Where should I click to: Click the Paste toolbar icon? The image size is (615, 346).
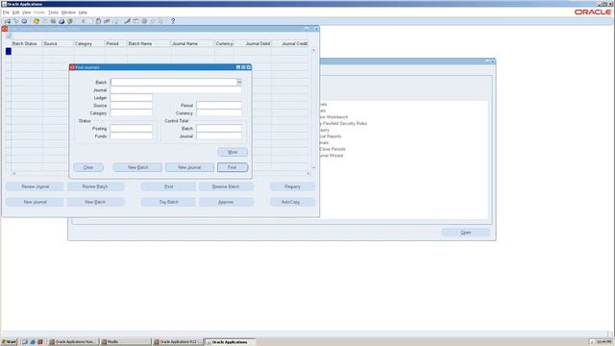pyautogui.click(x=98, y=21)
